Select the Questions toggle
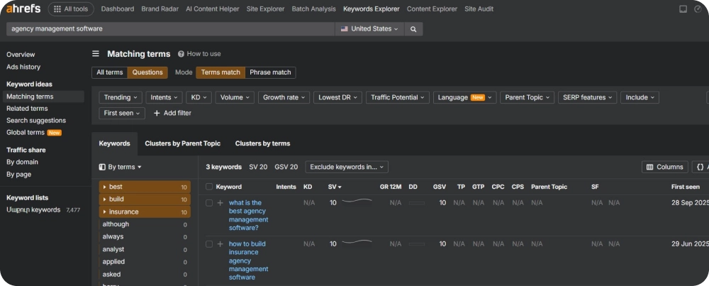Image resolution: width=709 pixels, height=286 pixels. coord(147,72)
